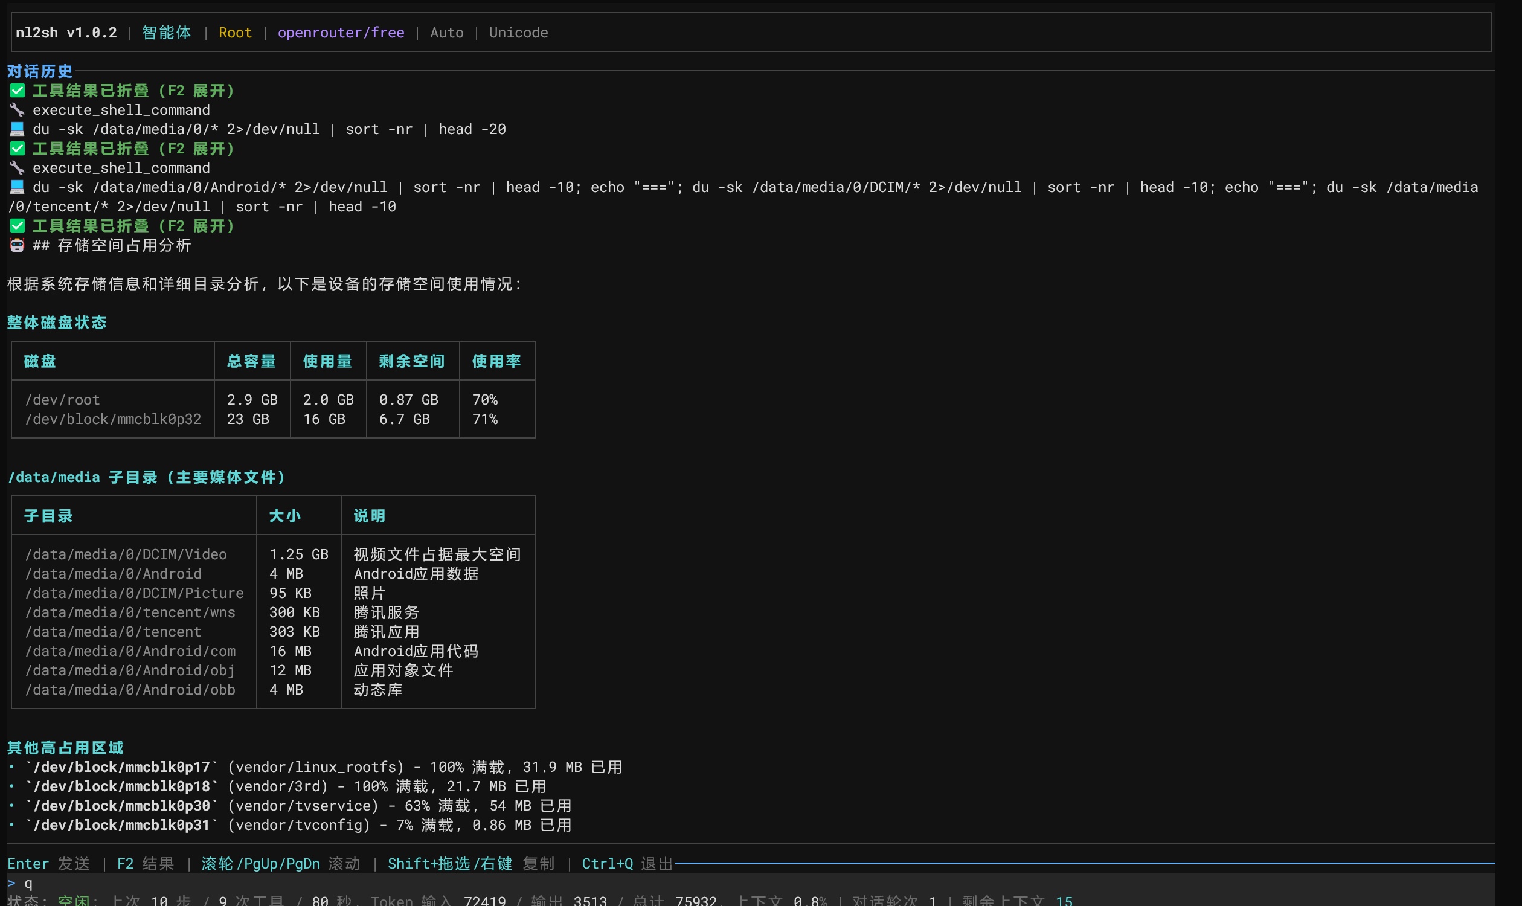
Task: Click the 对话历史 section heading
Action: [40, 71]
